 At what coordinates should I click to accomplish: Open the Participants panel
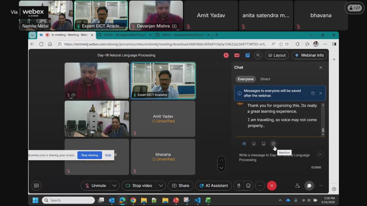[x=298, y=186]
